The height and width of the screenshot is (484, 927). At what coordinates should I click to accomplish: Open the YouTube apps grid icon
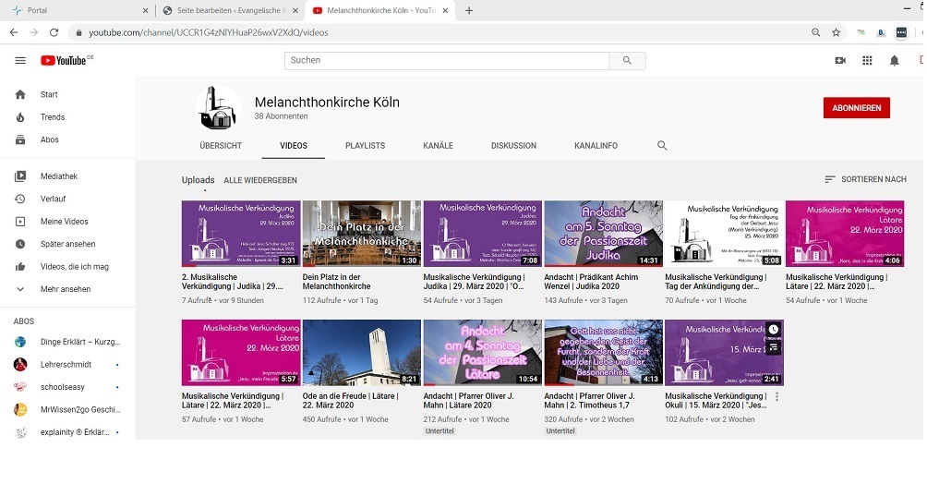867,60
